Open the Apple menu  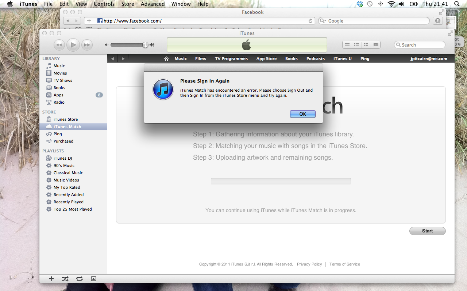(x=10, y=4)
